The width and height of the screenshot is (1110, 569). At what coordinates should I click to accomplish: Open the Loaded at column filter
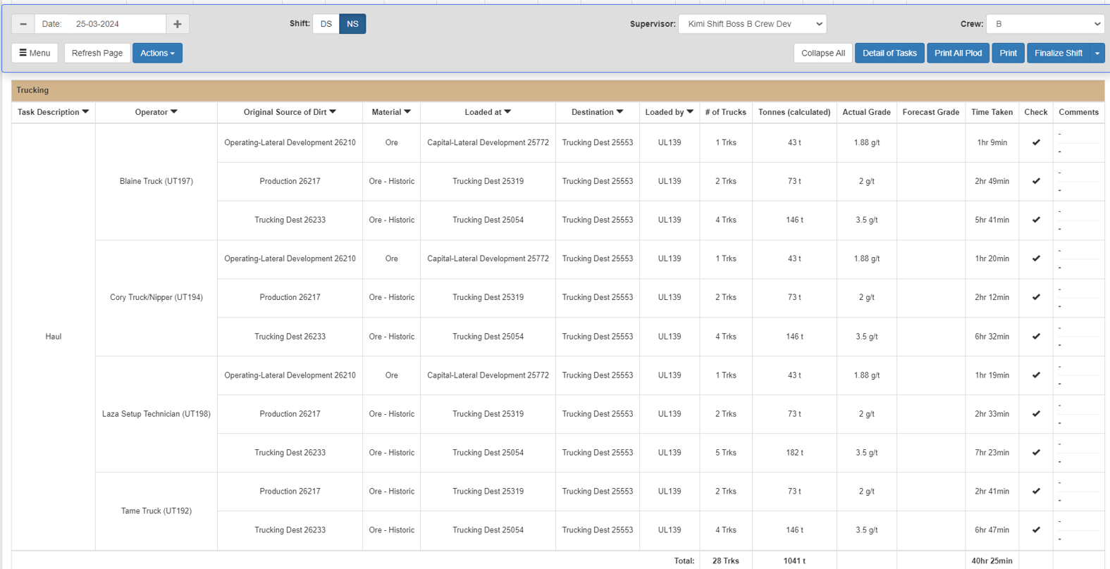(x=507, y=112)
